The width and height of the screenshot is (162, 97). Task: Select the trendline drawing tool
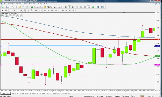[x=18, y=10]
